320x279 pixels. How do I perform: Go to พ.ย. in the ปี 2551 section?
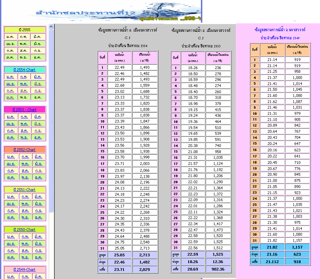pyautogui.click(x=25, y=217)
